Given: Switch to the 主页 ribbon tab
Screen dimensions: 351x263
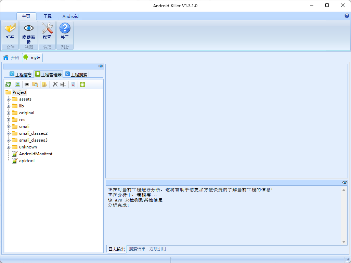Looking at the screenshot, I should coord(26,16).
